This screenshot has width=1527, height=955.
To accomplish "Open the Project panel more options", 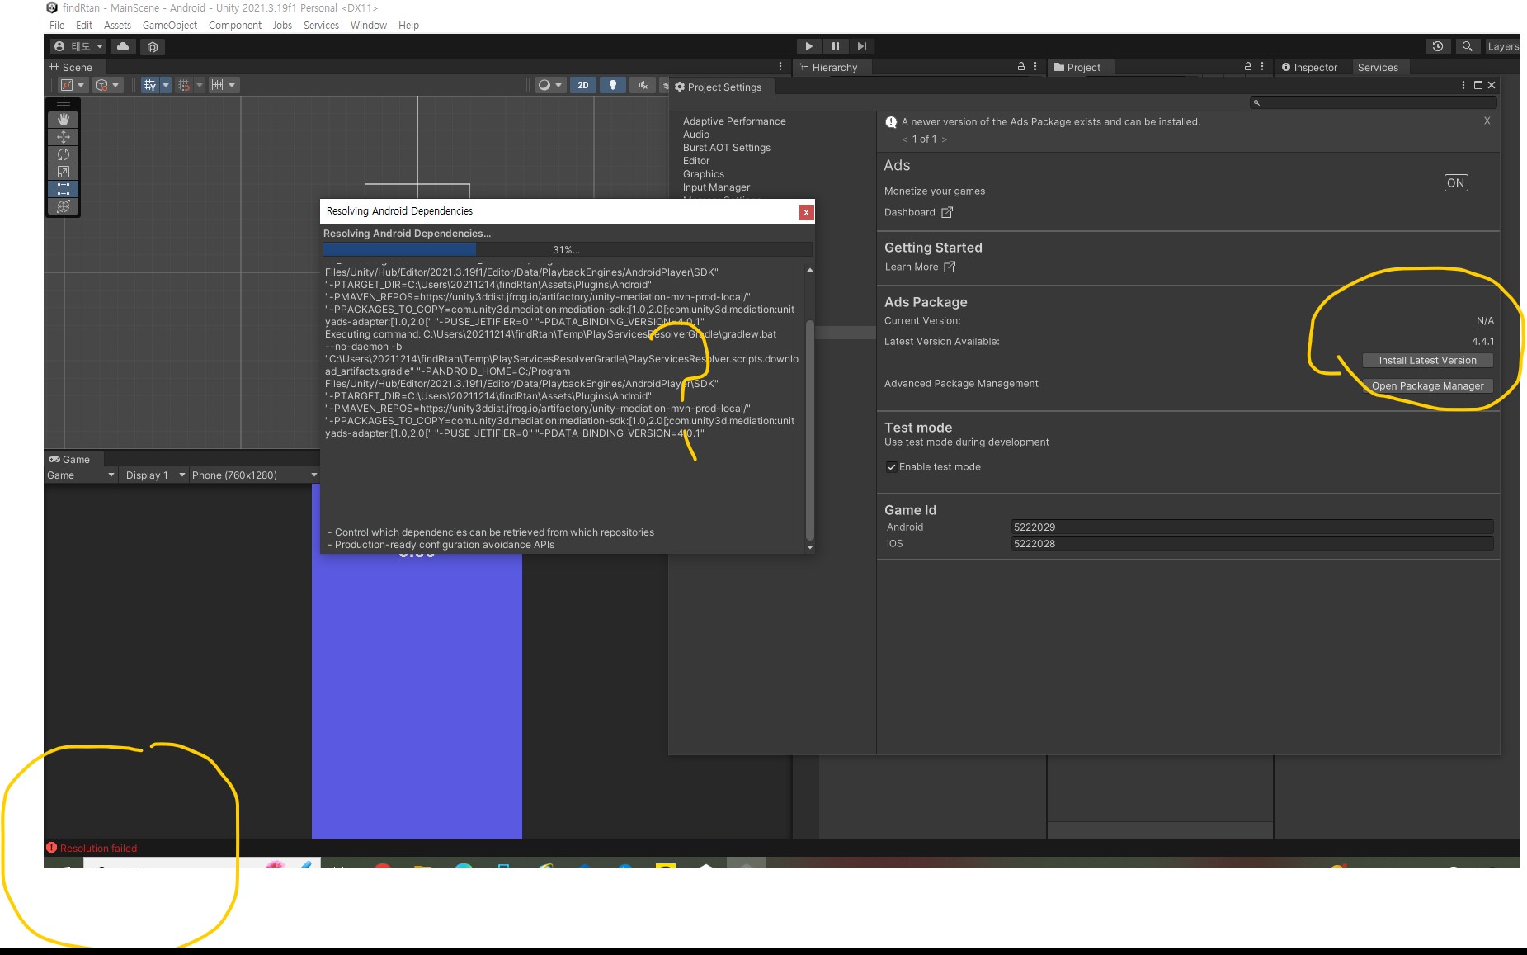I will click(x=1262, y=67).
